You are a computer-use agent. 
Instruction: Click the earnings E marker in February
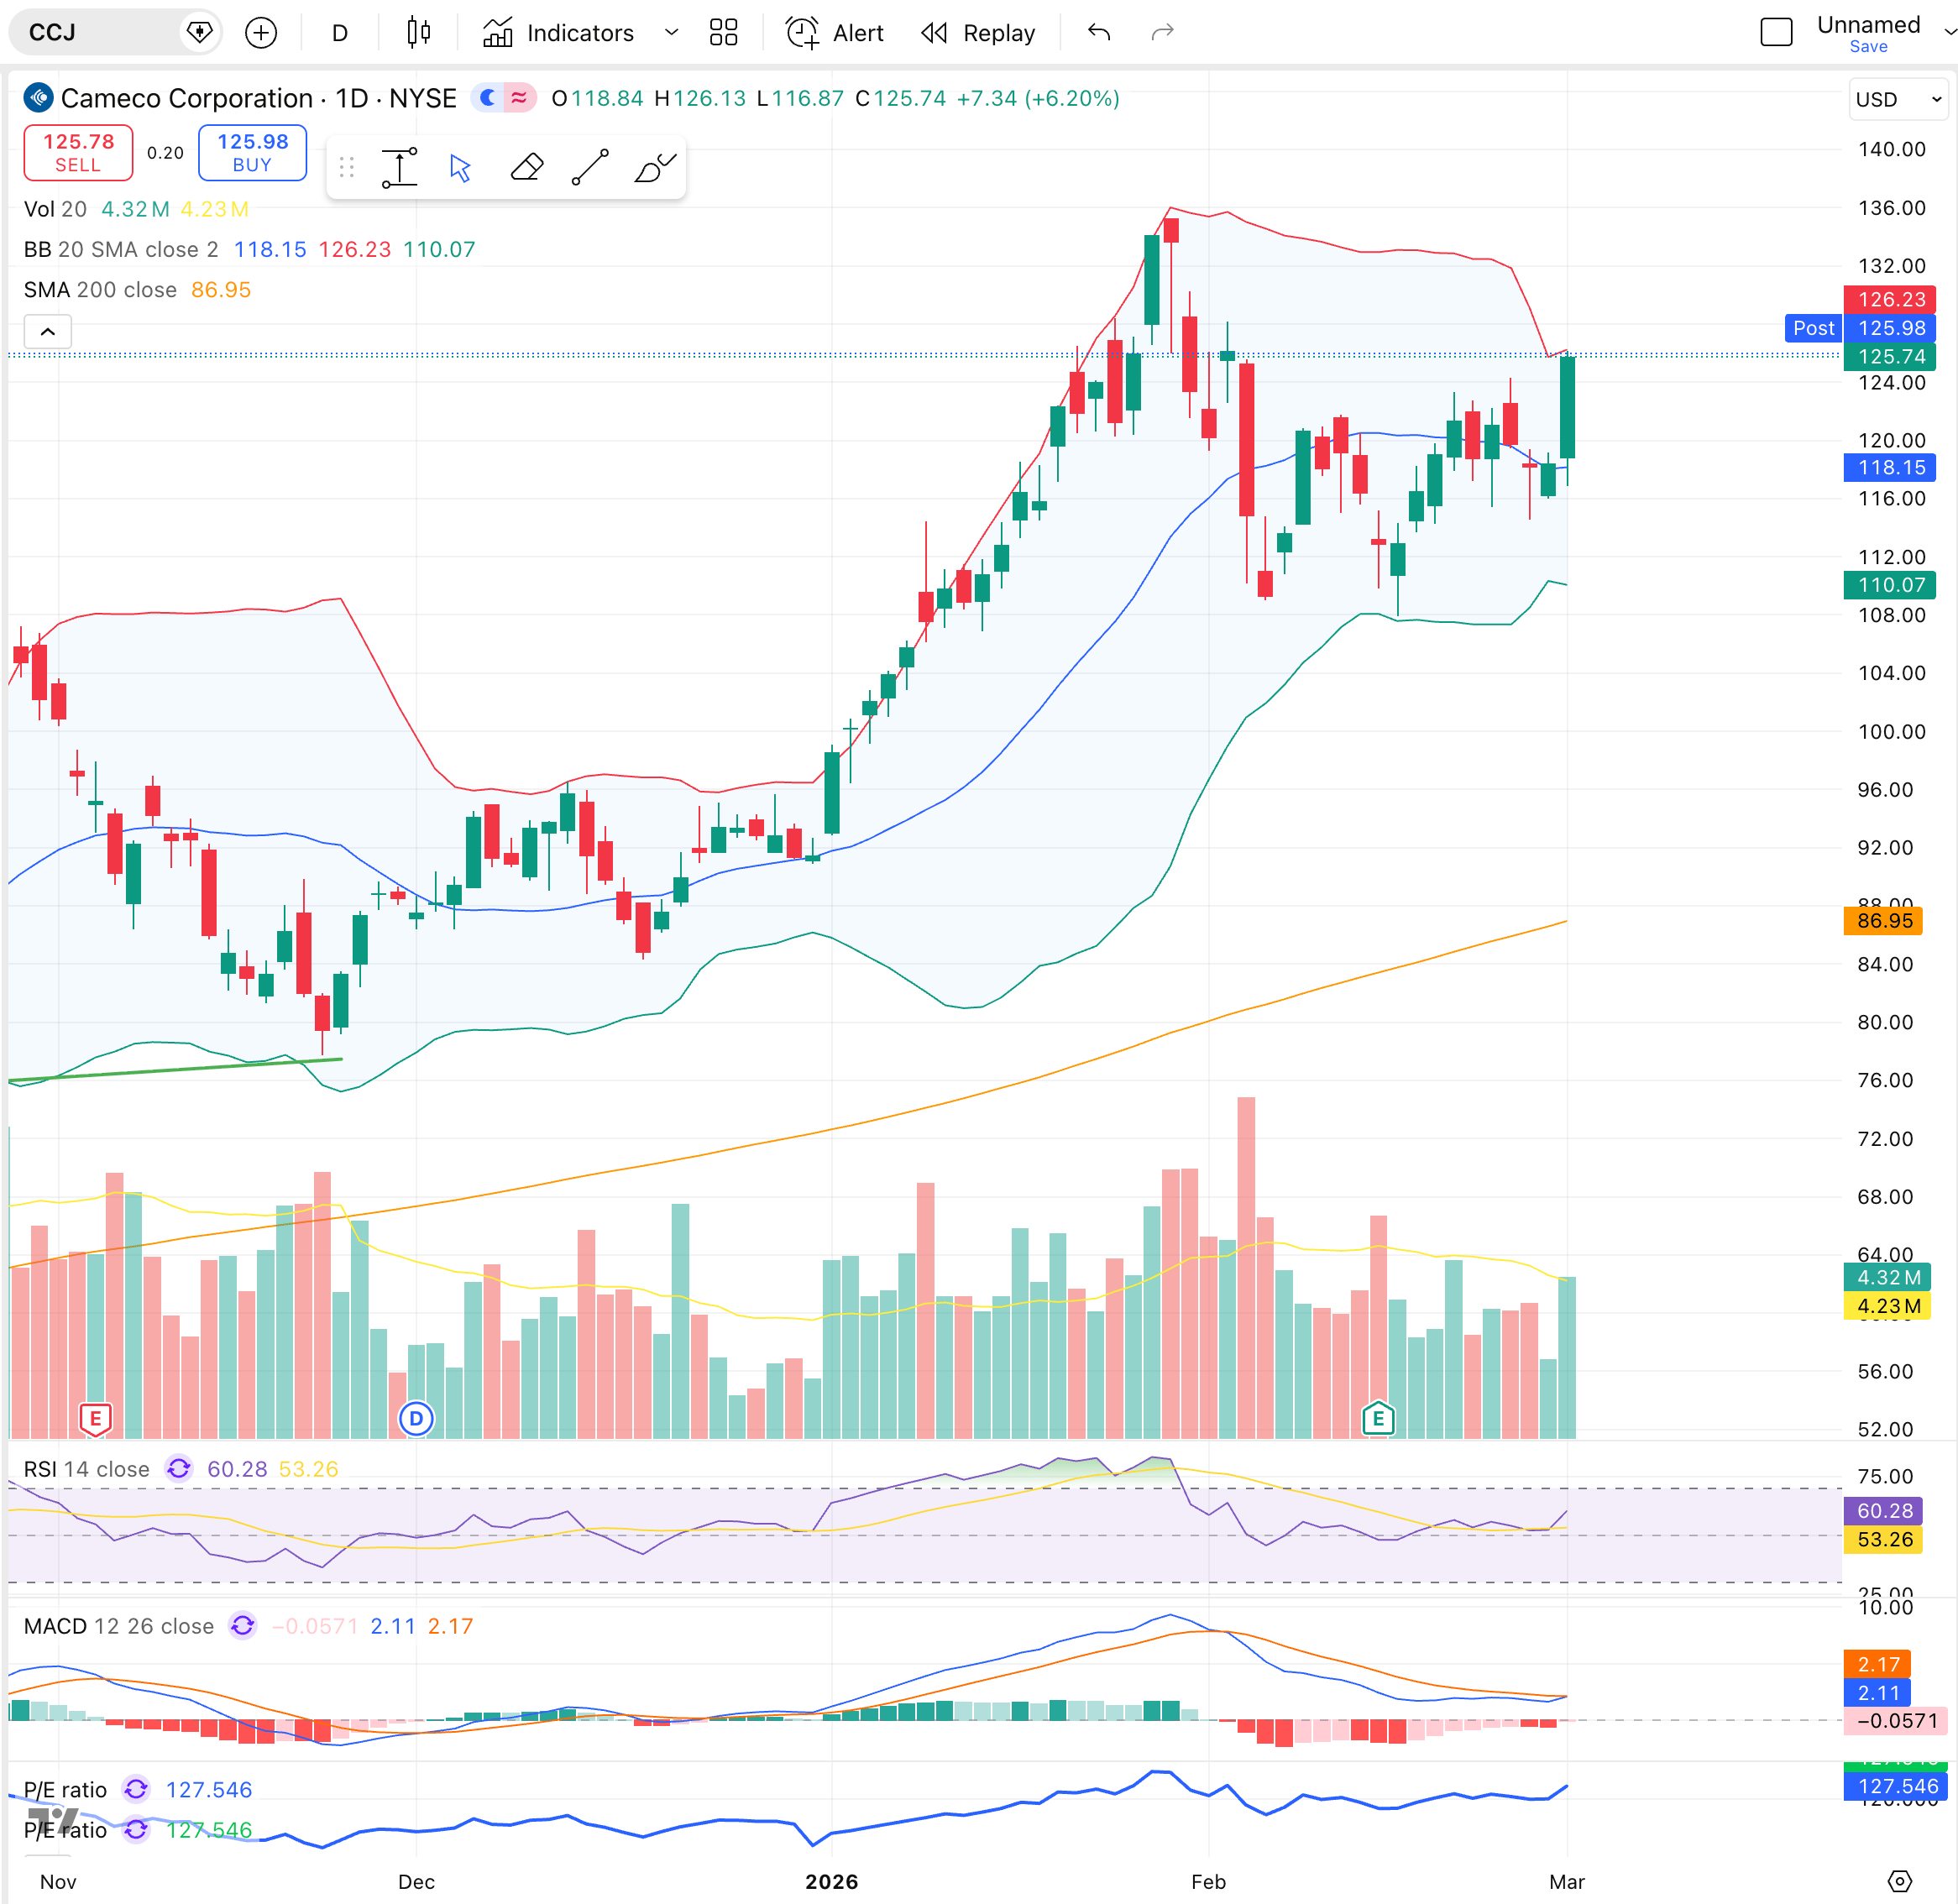1378,1417
